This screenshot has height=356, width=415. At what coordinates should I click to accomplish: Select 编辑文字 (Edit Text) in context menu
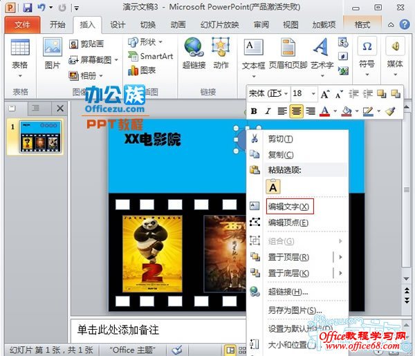point(288,206)
